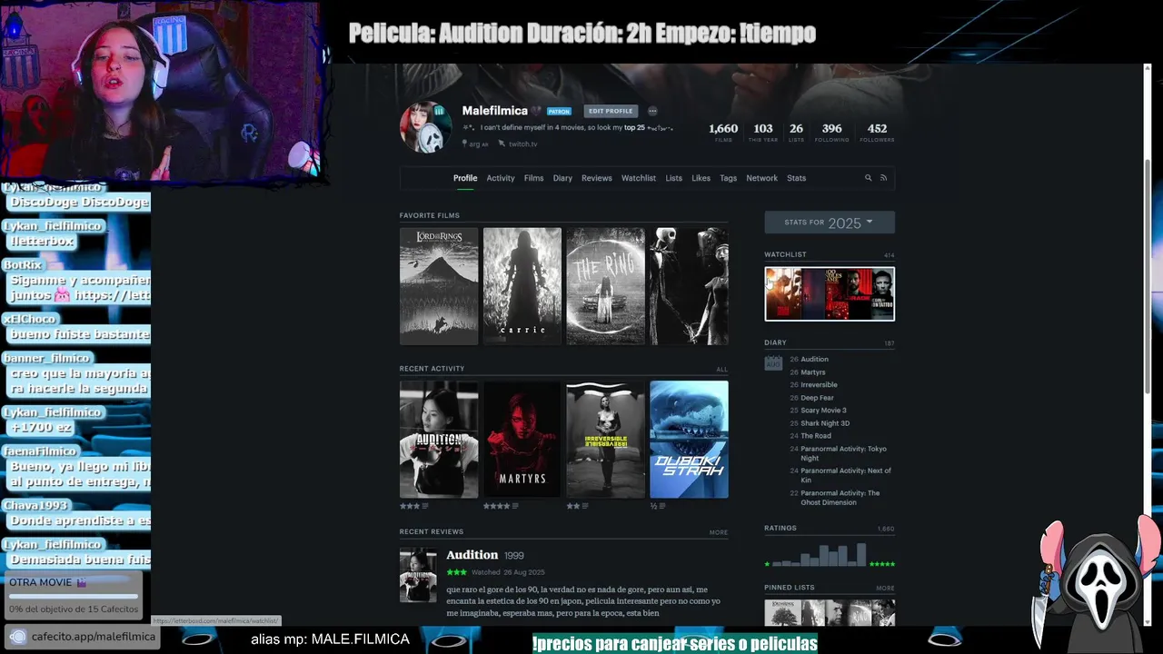
Task: Click the EDIT PROFILE button
Action: tap(611, 111)
